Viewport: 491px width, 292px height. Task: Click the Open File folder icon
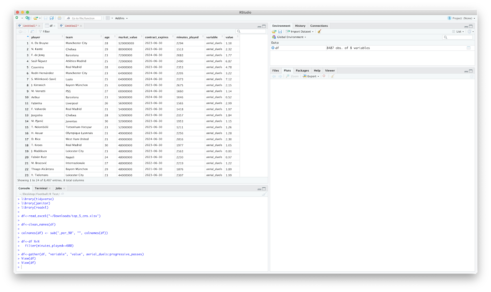point(36,18)
